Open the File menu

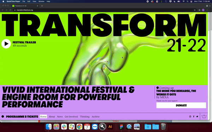click(24, 1)
